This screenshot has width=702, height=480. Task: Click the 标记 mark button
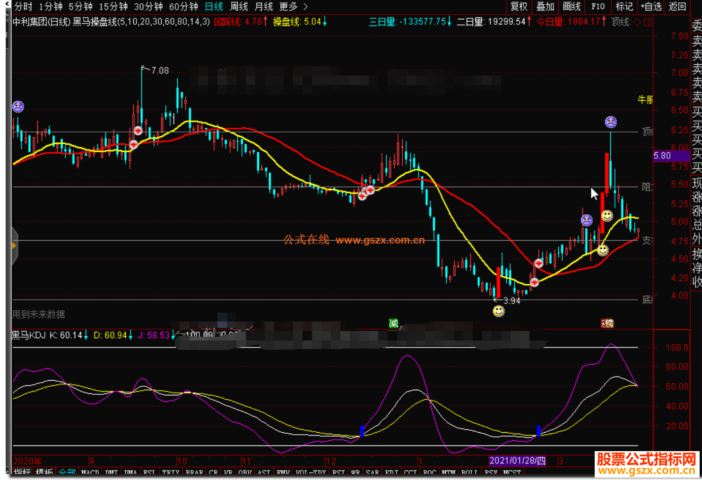[624, 7]
